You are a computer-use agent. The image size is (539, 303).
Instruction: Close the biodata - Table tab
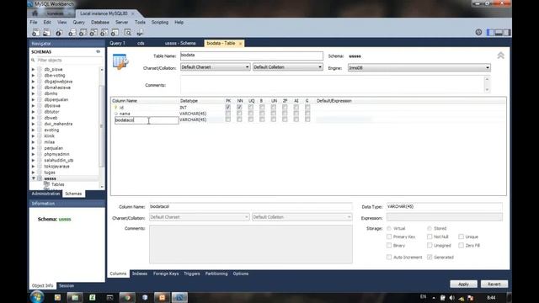pyautogui.click(x=240, y=43)
